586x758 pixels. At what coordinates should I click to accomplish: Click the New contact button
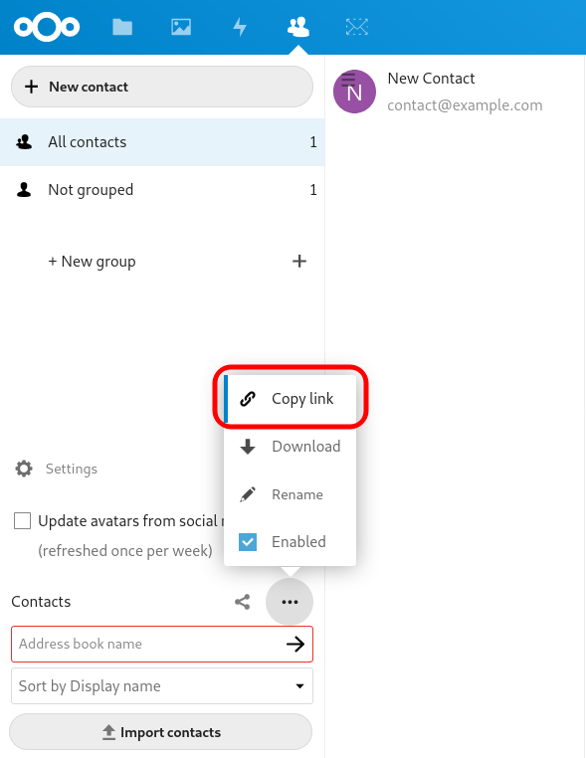(x=162, y=87)
